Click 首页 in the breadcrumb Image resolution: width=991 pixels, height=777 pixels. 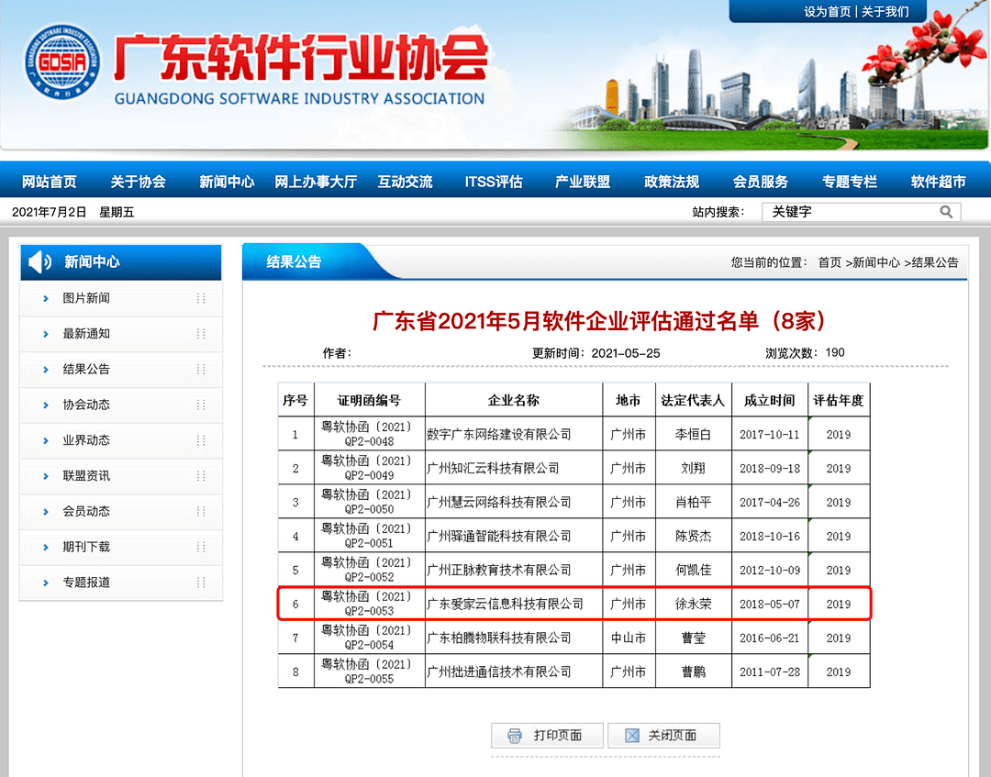pos(830,262)
